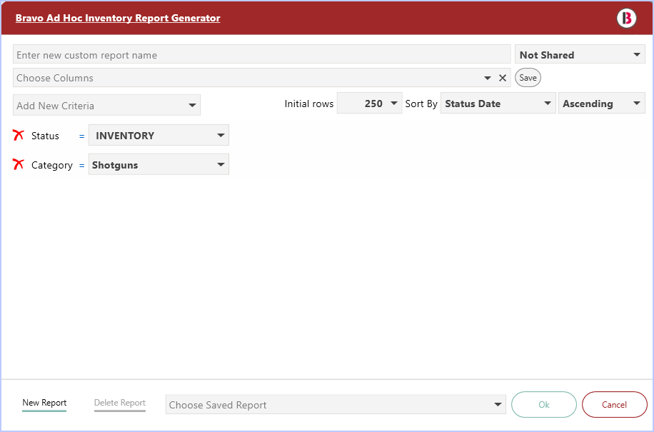Dismiss dialog with the Cancel button
Image resolution: width=654 pixels, height=432 pixels.
coord(615,404)
